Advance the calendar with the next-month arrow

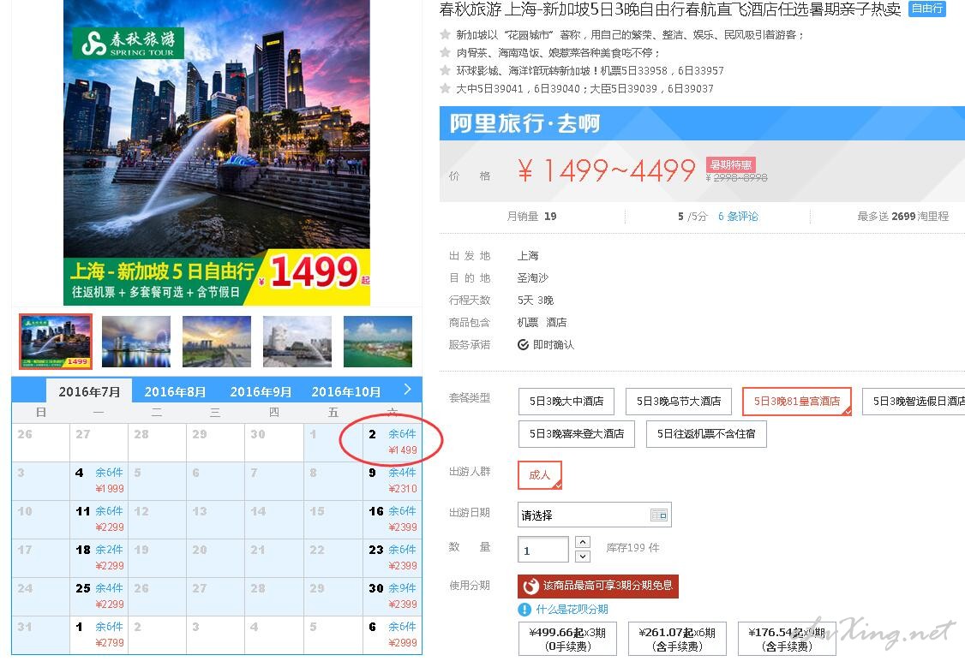click(407, 390)
